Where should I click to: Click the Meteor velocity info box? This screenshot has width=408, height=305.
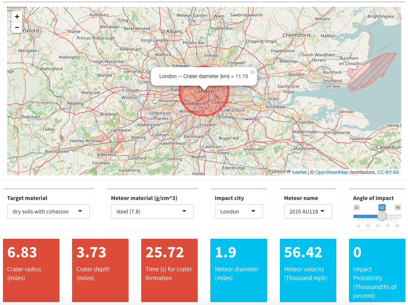click(x=308, y=270)
